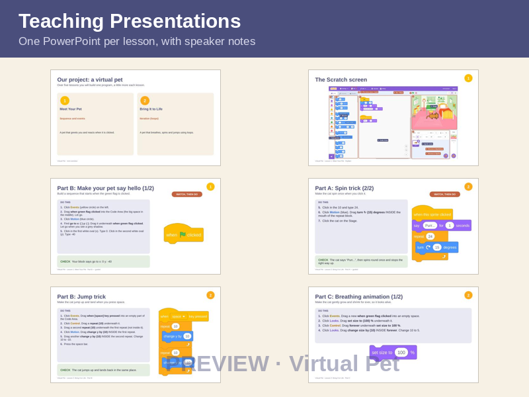This screenshot has height=397, width=529.
Task: Open "The Scratch screen" slide thumbnail
Action: coord(393,118)
